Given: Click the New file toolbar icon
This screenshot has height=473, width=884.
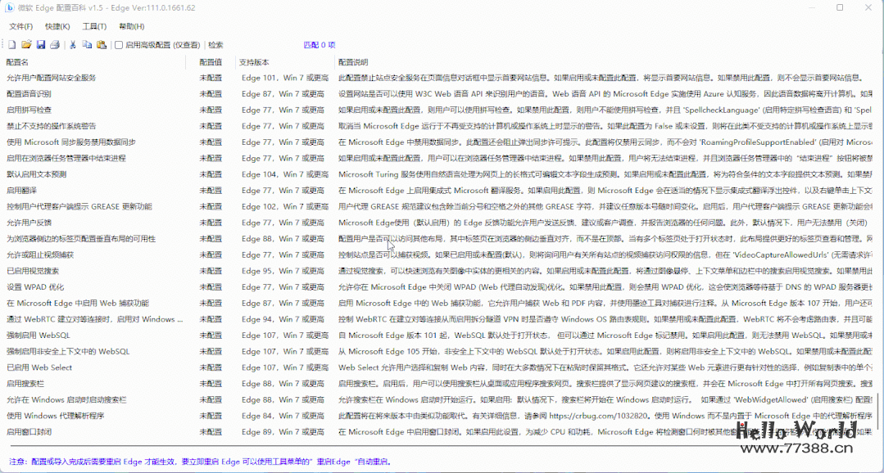Looking at the screenshot, I should point(13,45).
